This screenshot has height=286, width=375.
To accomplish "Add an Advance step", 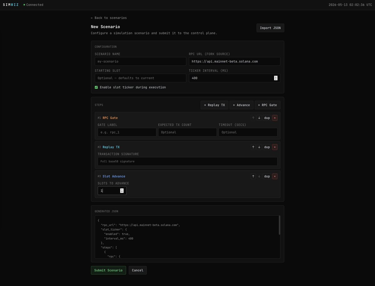I will (x=242, y=105).
